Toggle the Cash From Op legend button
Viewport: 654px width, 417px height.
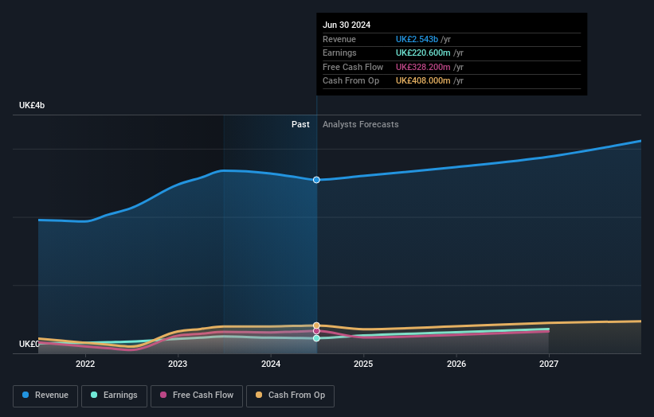pos(290,396)
